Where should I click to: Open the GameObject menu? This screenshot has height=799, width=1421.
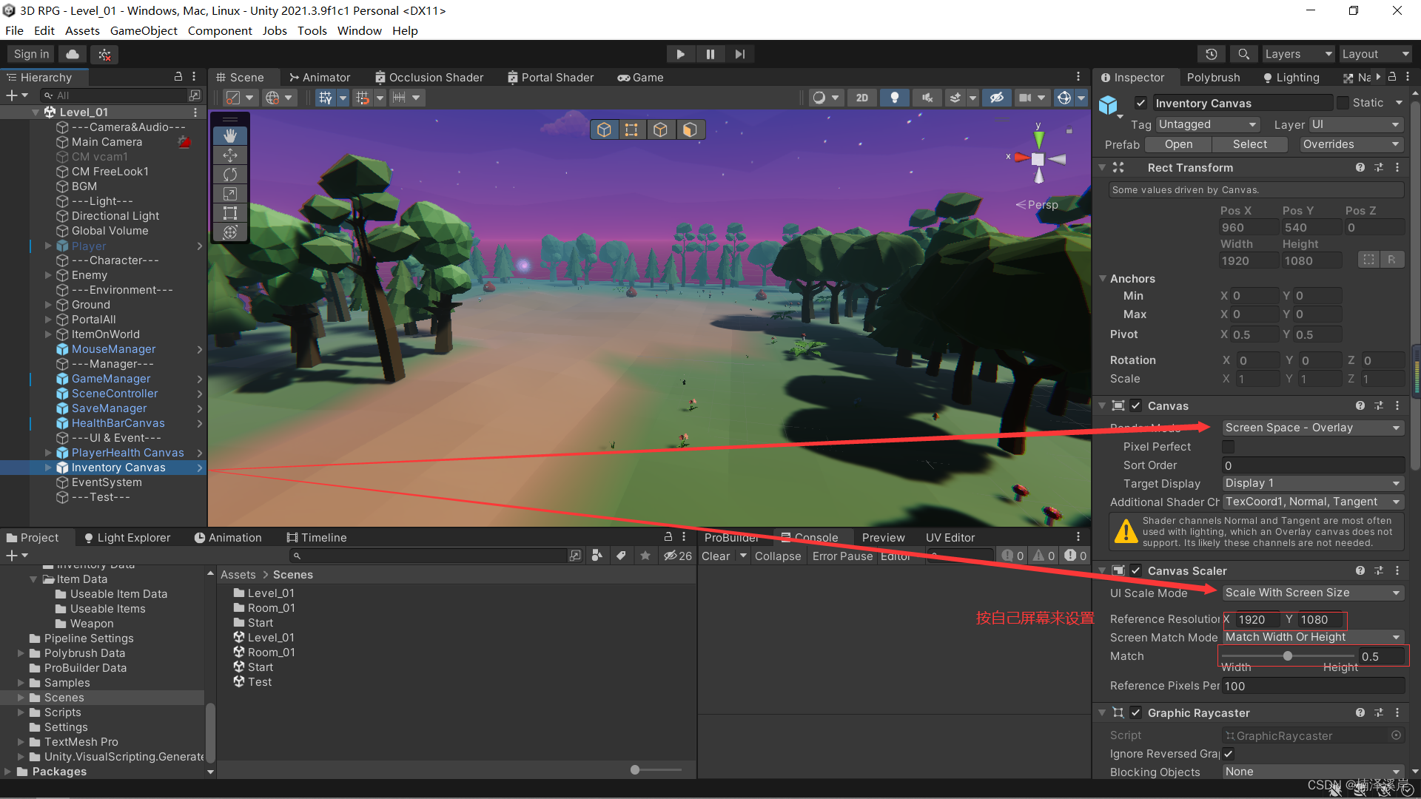click(x=144, y=30)
